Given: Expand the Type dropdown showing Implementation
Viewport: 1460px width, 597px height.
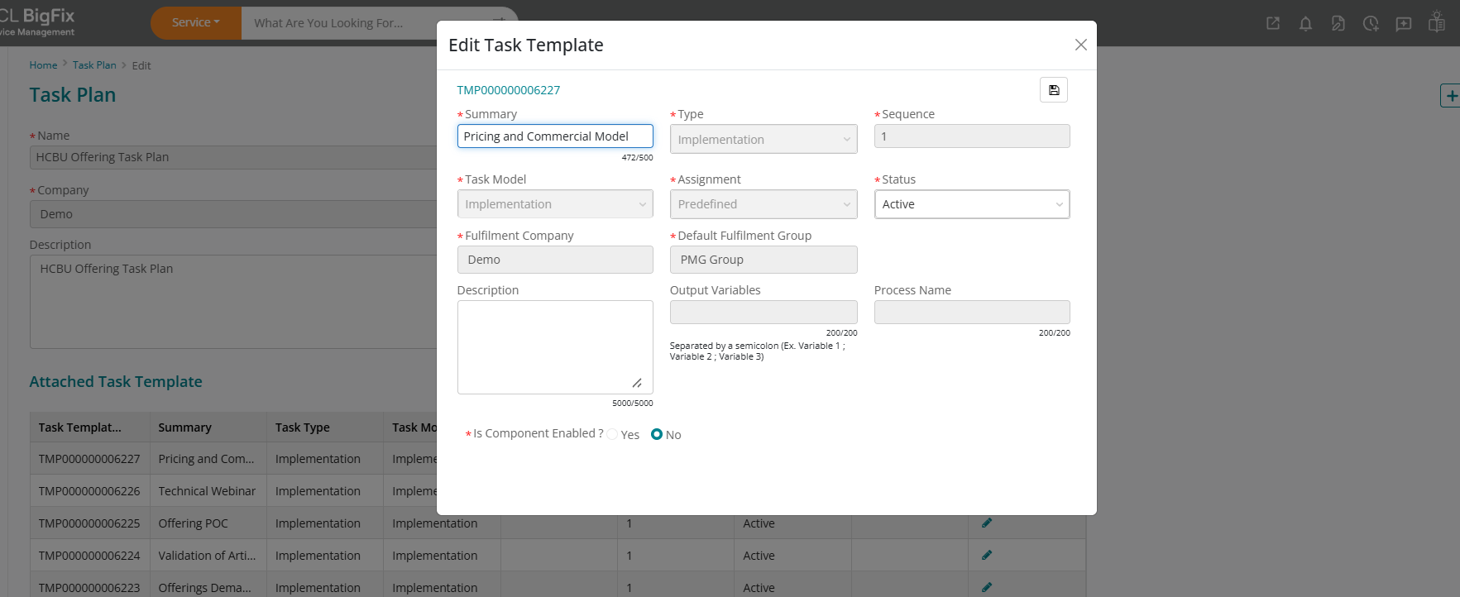Looking at the screenshot, I should point(763,139).
